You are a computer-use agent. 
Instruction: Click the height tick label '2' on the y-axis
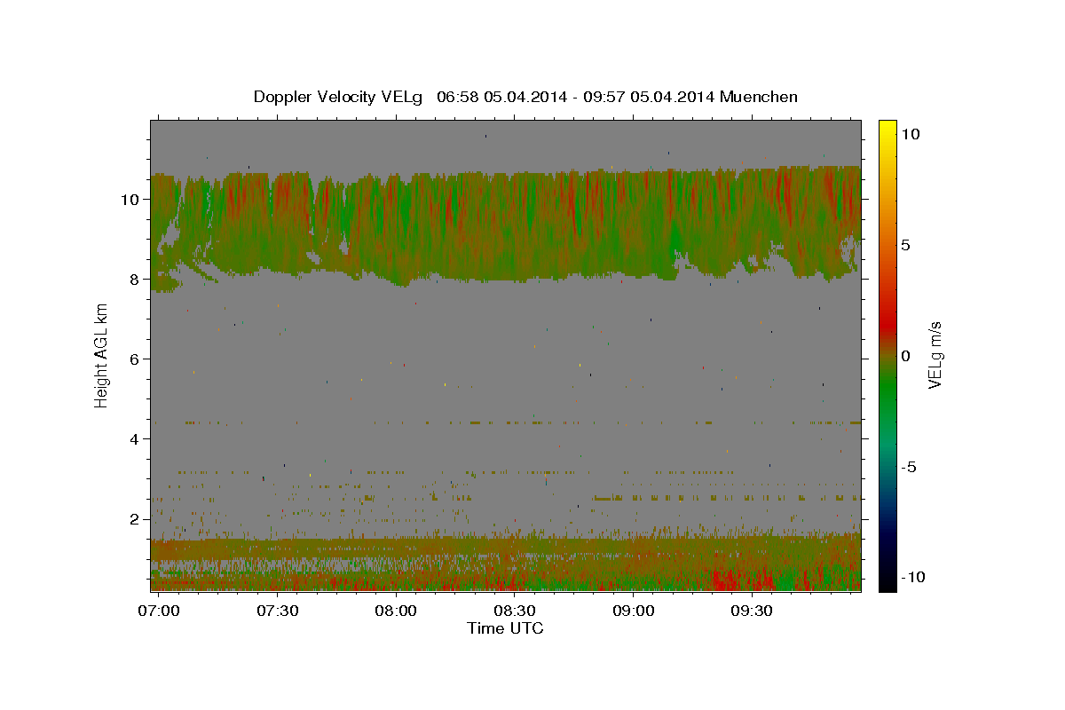[x=133, y=519]
